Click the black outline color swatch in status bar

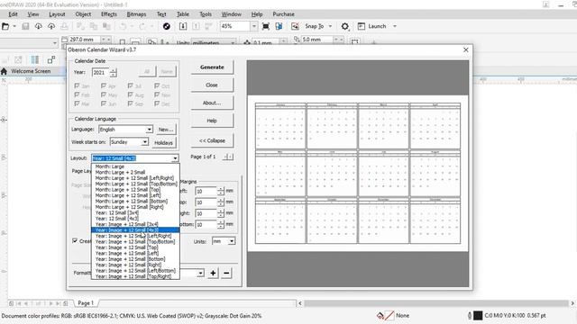[x=478, y=316]
